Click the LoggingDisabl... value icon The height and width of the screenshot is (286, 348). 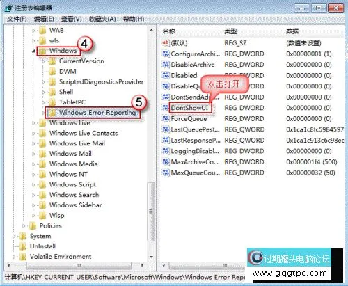coord(166,151)
